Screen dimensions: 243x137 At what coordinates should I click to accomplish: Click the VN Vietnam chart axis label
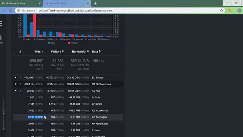click(x=77, y=40)
